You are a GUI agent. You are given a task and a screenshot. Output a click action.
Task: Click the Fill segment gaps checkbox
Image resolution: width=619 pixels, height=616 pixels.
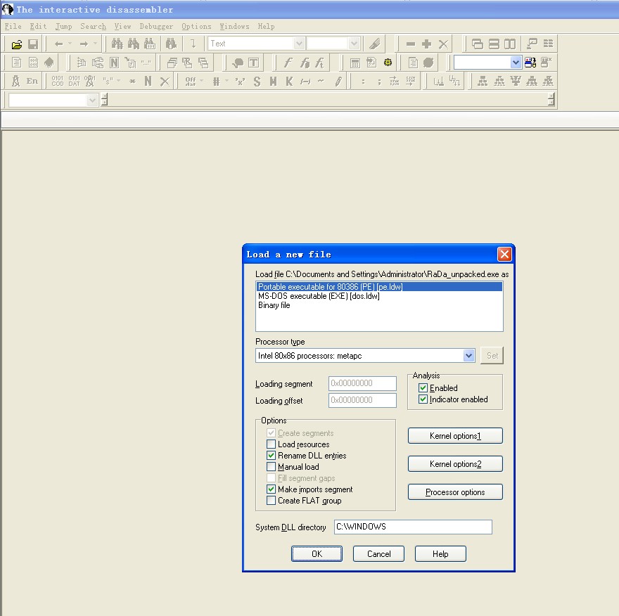[x=272, y=478]
